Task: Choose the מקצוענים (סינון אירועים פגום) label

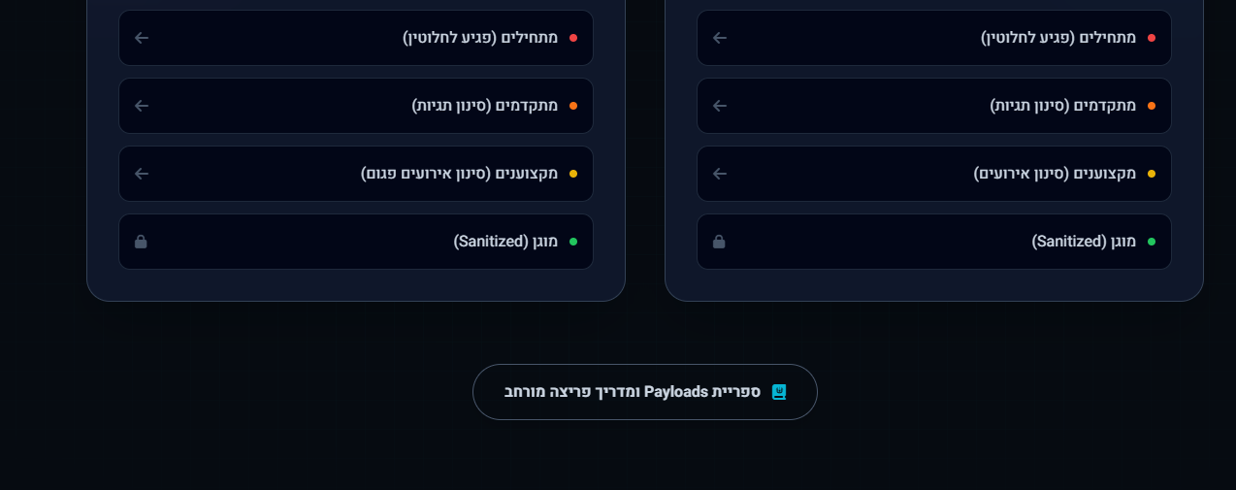Action: pyautogui.click(x=459, y=174)
